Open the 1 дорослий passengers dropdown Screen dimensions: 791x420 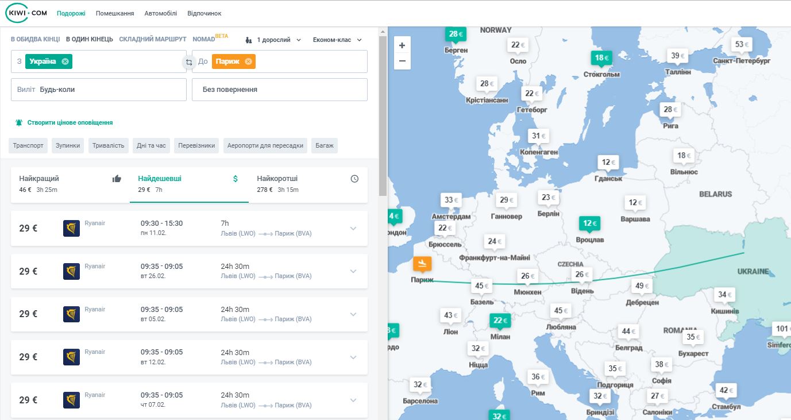[x=273, y=40]
